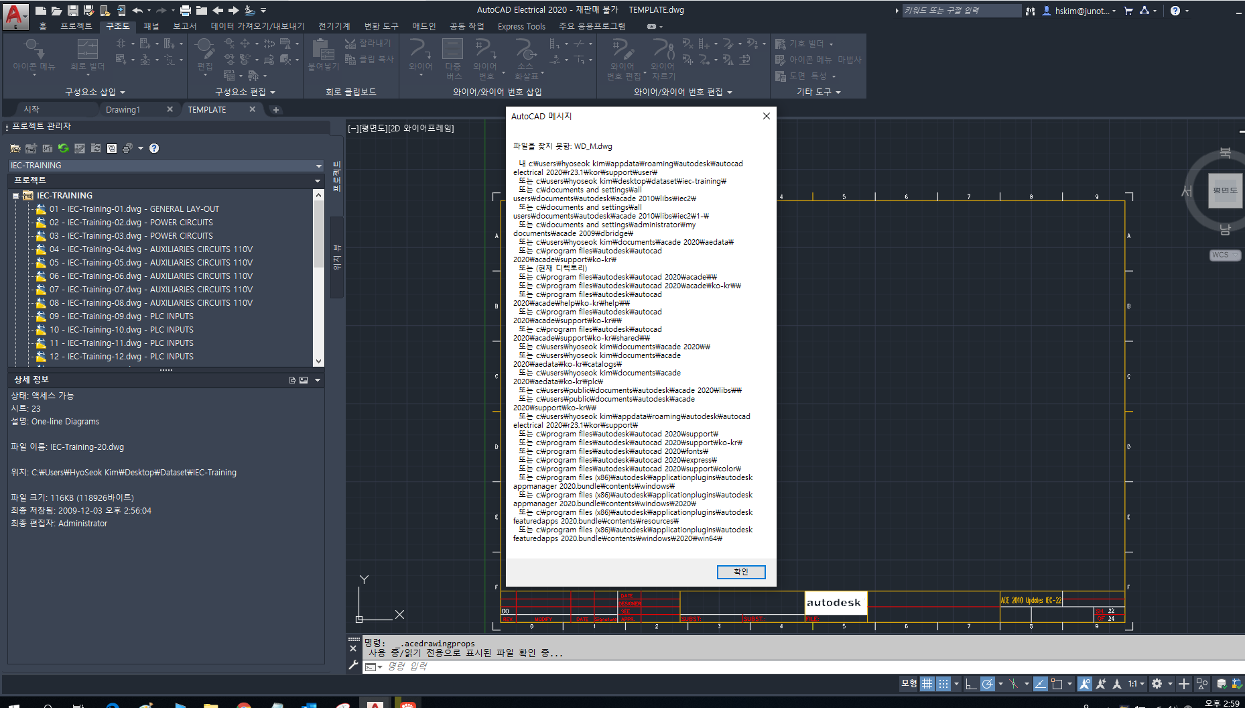Toggle Object Snap Tracking in status bar
Screen dimensions: 1245x708
[x=1041, y=683]
